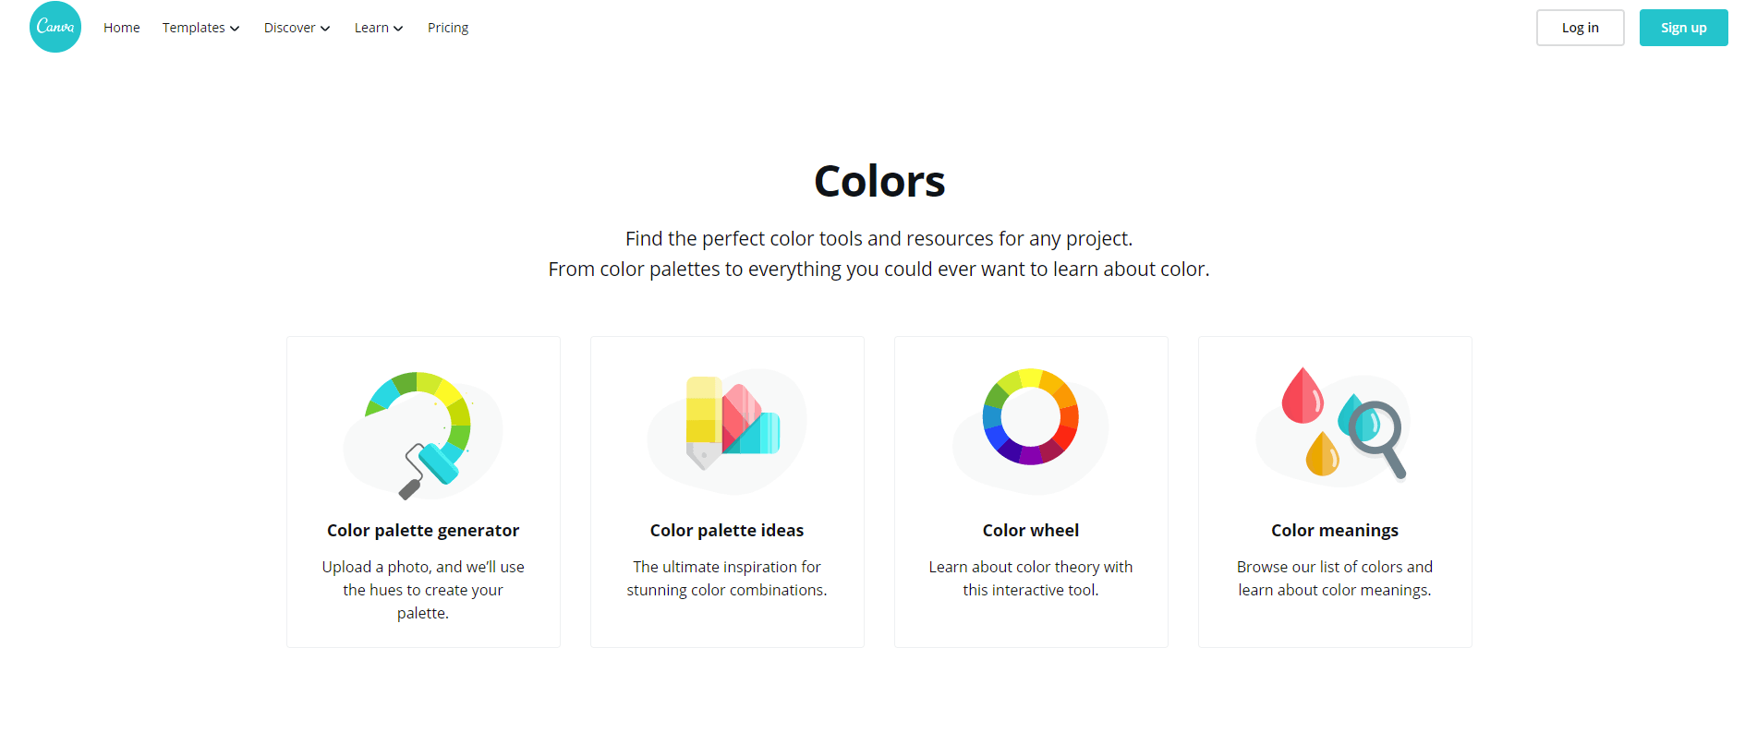The height and width of the screenshot is (732, 1757).
Task: Open the Color palette generator heading link
Action: point(423,531)
